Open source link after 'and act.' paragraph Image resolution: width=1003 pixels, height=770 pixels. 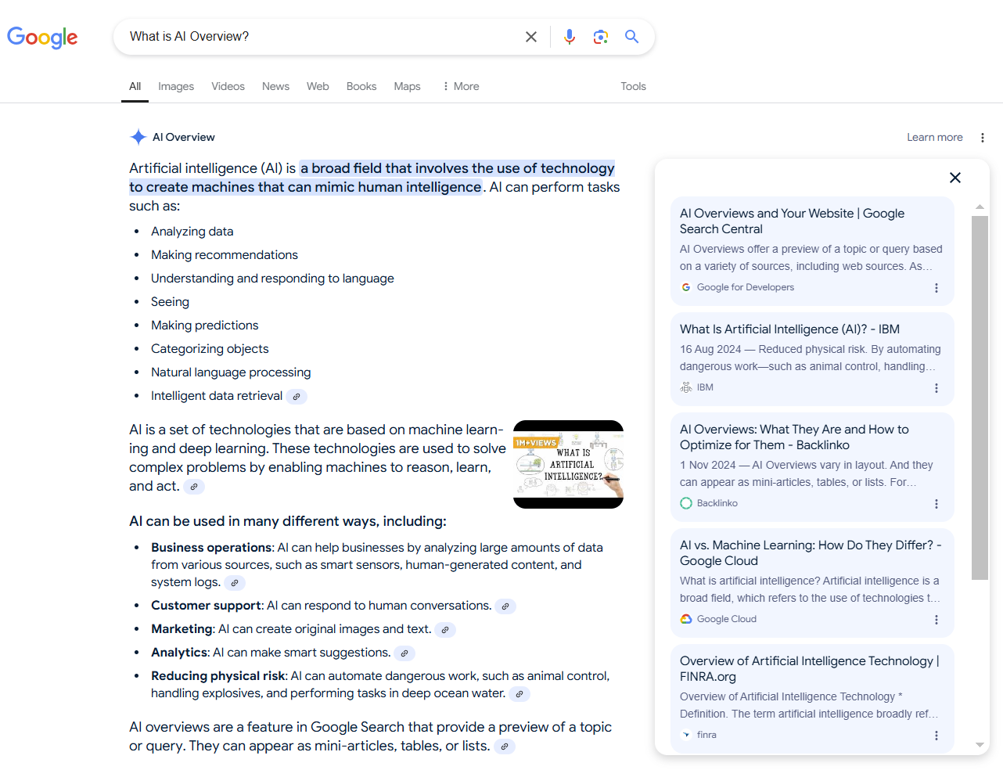[x=194, y=487]
